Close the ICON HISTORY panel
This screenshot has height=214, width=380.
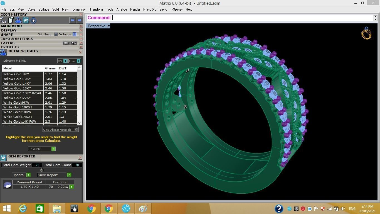point(81,14)
